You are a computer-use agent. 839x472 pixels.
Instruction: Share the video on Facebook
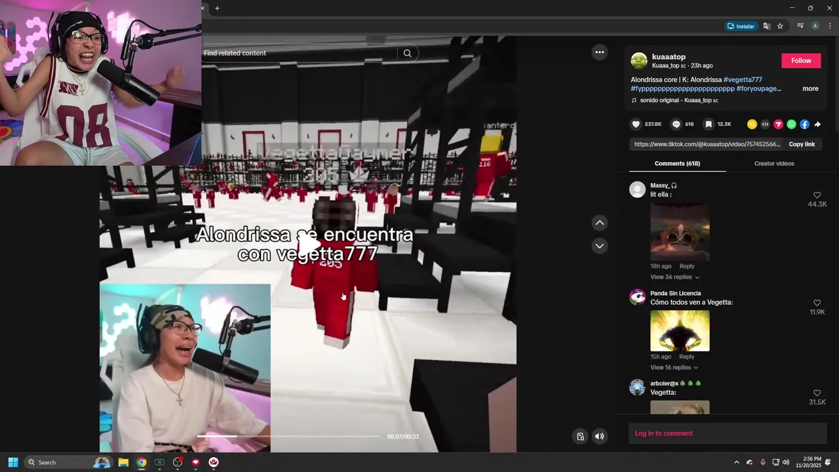click(x=804, y=124)
